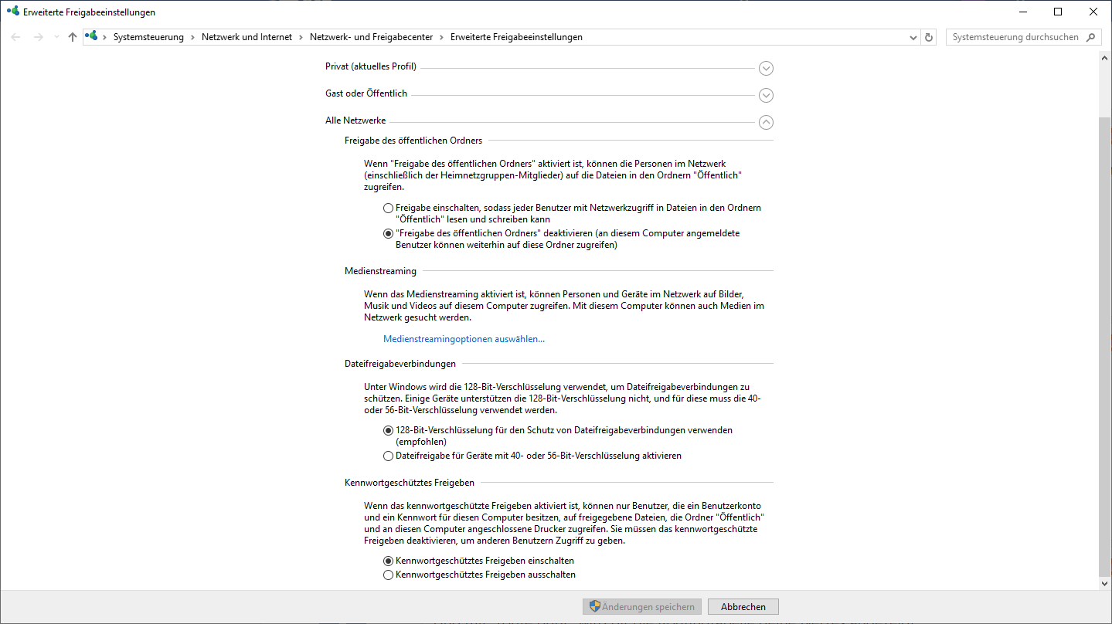Click Freigabe des öffentlichen Ordners section heading
This screenshot has height=624, width=1112.
(x=413, y=141)
